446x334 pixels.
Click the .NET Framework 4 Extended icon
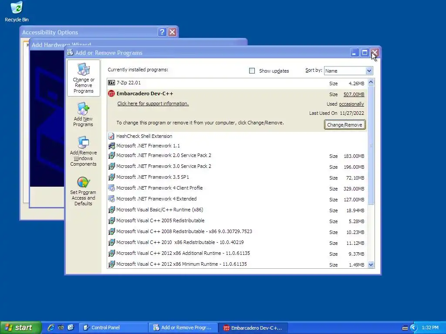pos(111,199)
